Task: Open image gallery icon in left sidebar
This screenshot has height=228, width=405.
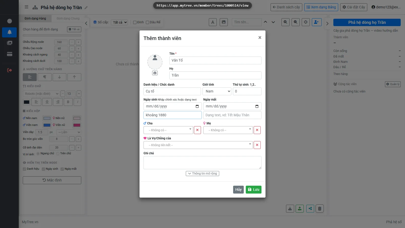Action: coord(9,43)
